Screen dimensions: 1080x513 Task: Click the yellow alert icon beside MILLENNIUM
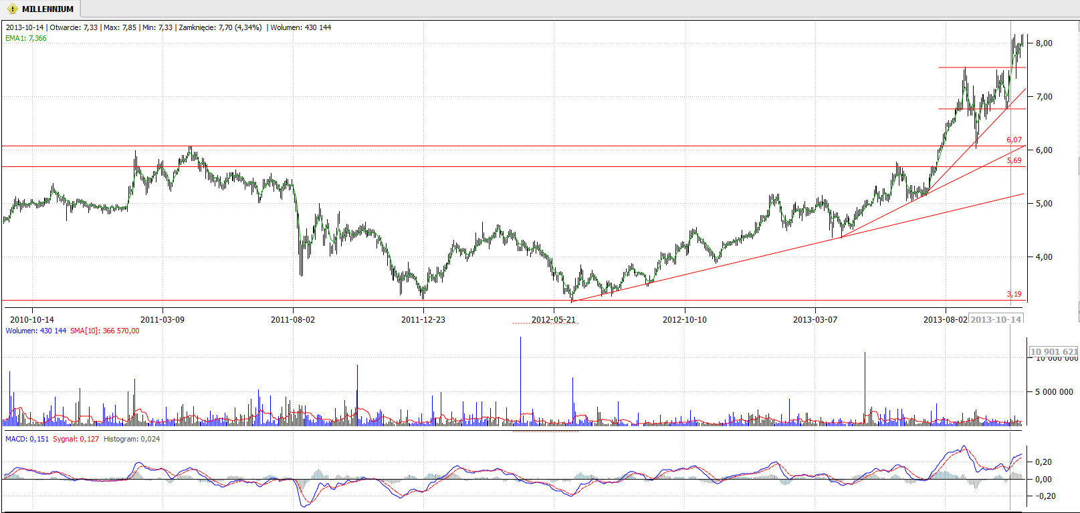tap(12, 9)
